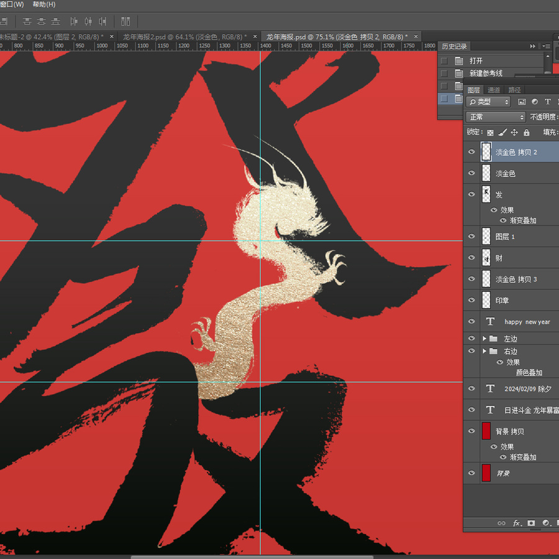Open the 类型 layer filter dropdown

click(x=488, y=102)
